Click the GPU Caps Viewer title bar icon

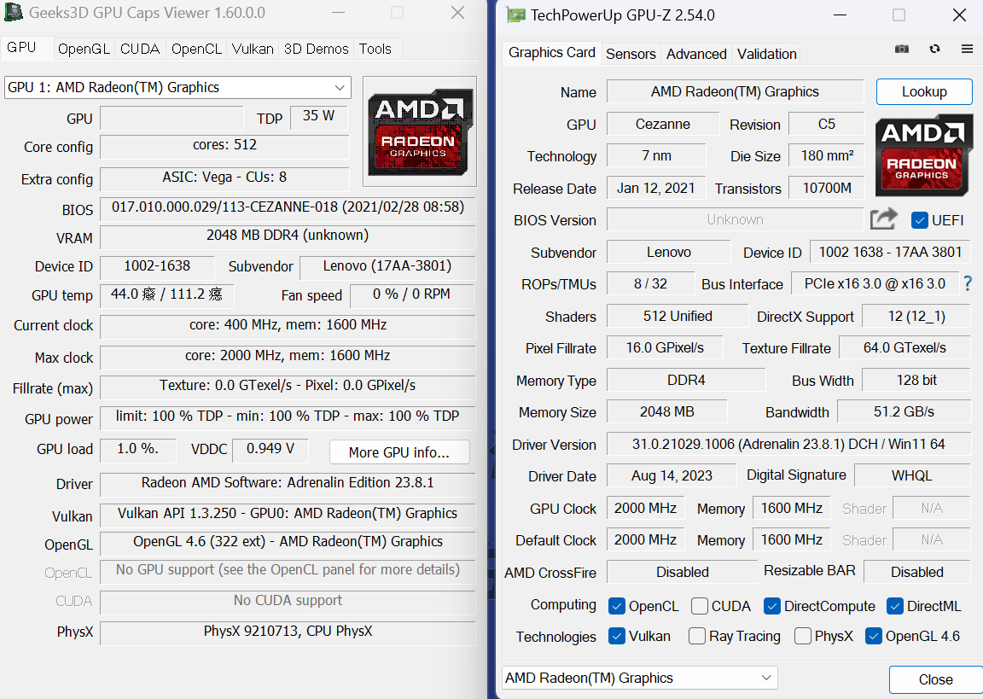(13, 13)
